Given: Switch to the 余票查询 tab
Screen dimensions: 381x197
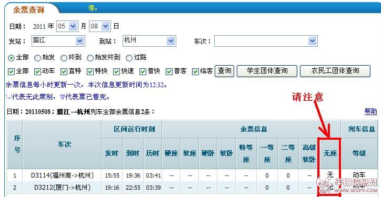Looking at the screenshot, I should click(x=28, y=9).
